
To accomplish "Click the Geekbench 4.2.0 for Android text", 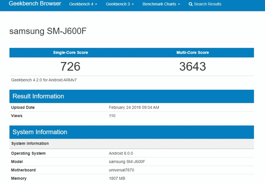I will click(x=44, y=80).
